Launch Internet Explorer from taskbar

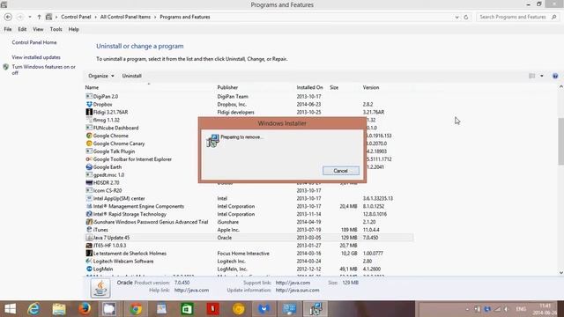click(x=33, y=309)
